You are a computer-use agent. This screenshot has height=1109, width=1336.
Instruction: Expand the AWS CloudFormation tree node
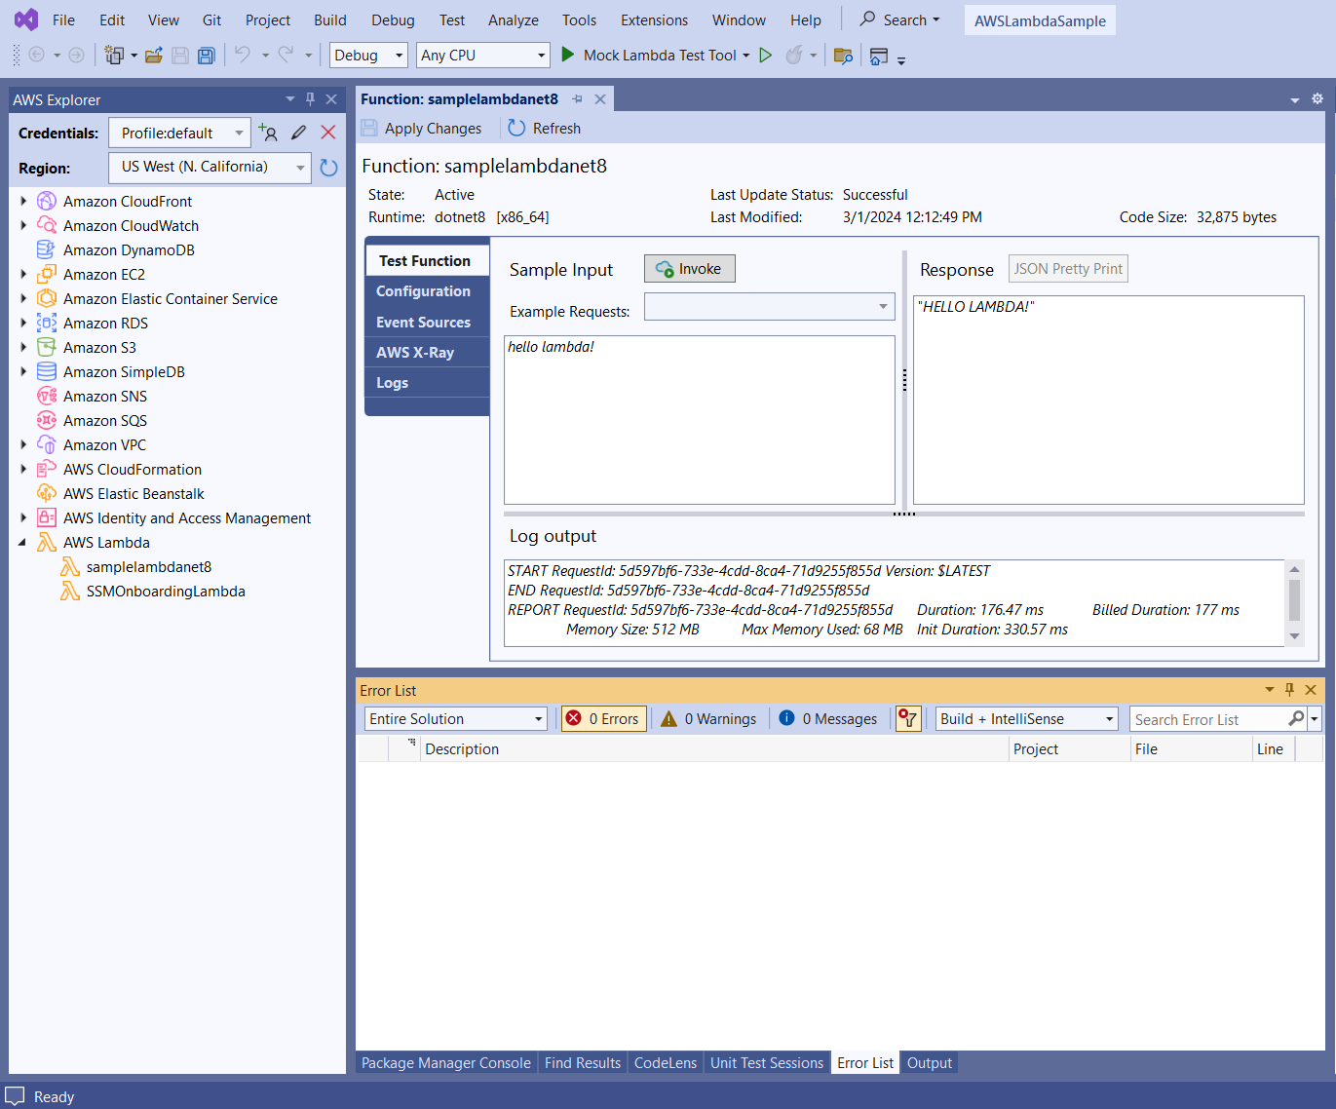click(x=23, y=469)
